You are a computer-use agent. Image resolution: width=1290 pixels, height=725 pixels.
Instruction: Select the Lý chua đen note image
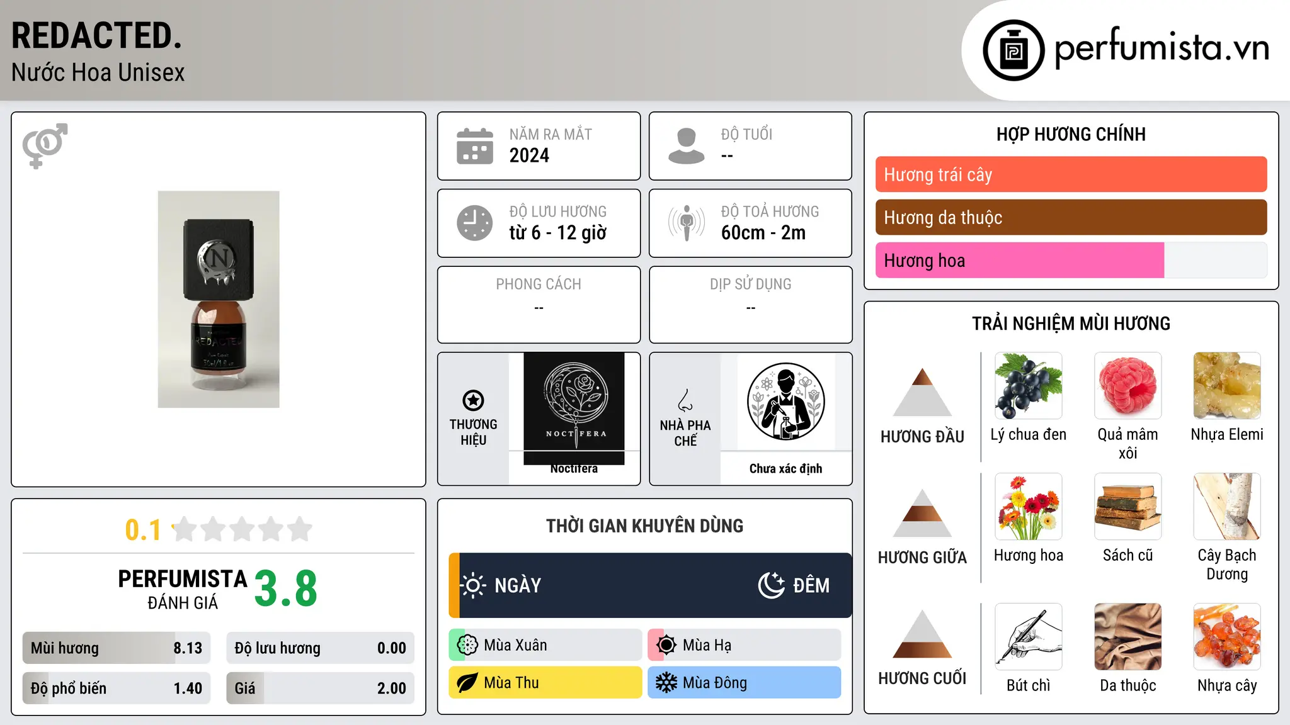(1029, 386)
